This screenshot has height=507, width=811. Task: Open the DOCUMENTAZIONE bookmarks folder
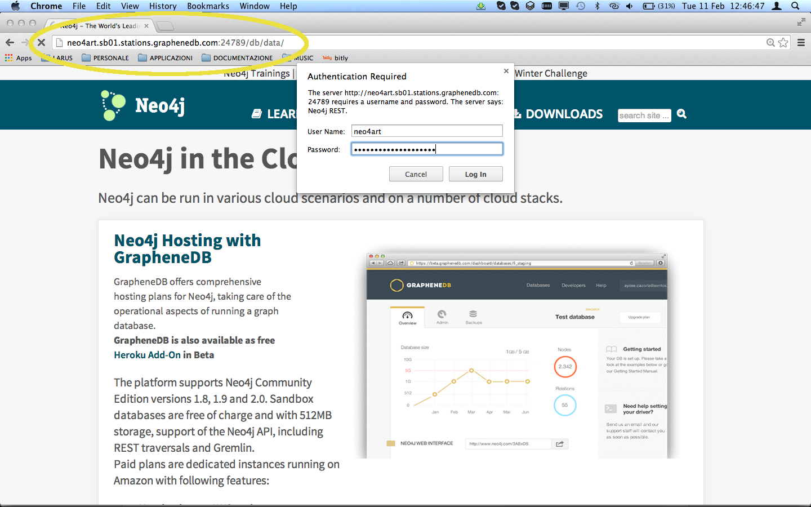[237, 58]
